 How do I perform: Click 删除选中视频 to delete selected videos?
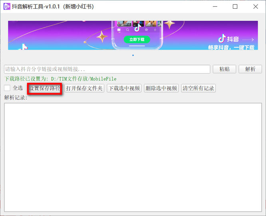161,88
